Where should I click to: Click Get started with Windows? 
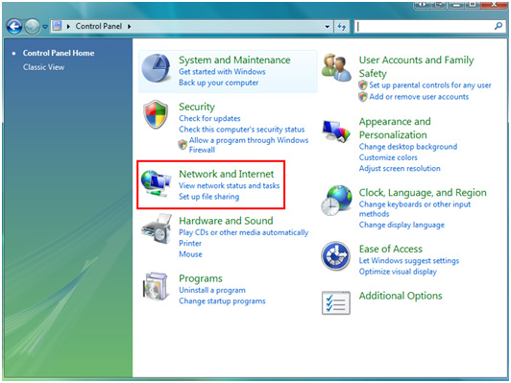tap(222, 72)
